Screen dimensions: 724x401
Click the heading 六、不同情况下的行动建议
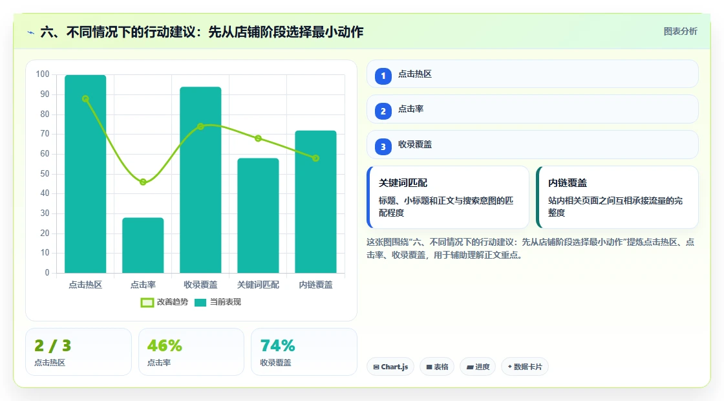coord(202,32)
